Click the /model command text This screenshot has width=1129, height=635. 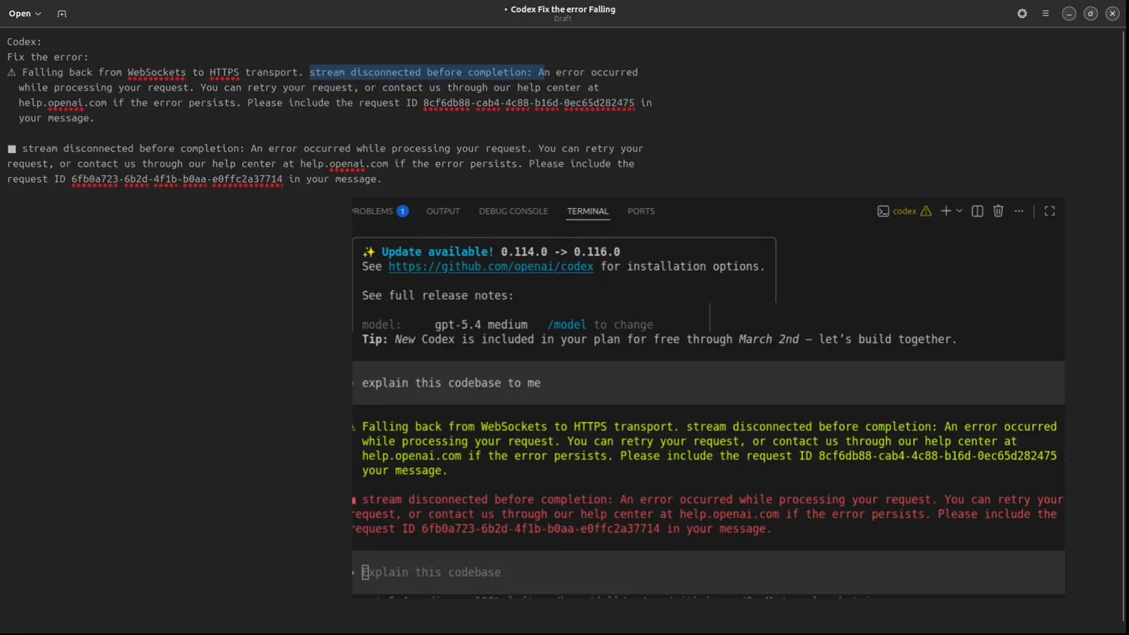(567, 325)
